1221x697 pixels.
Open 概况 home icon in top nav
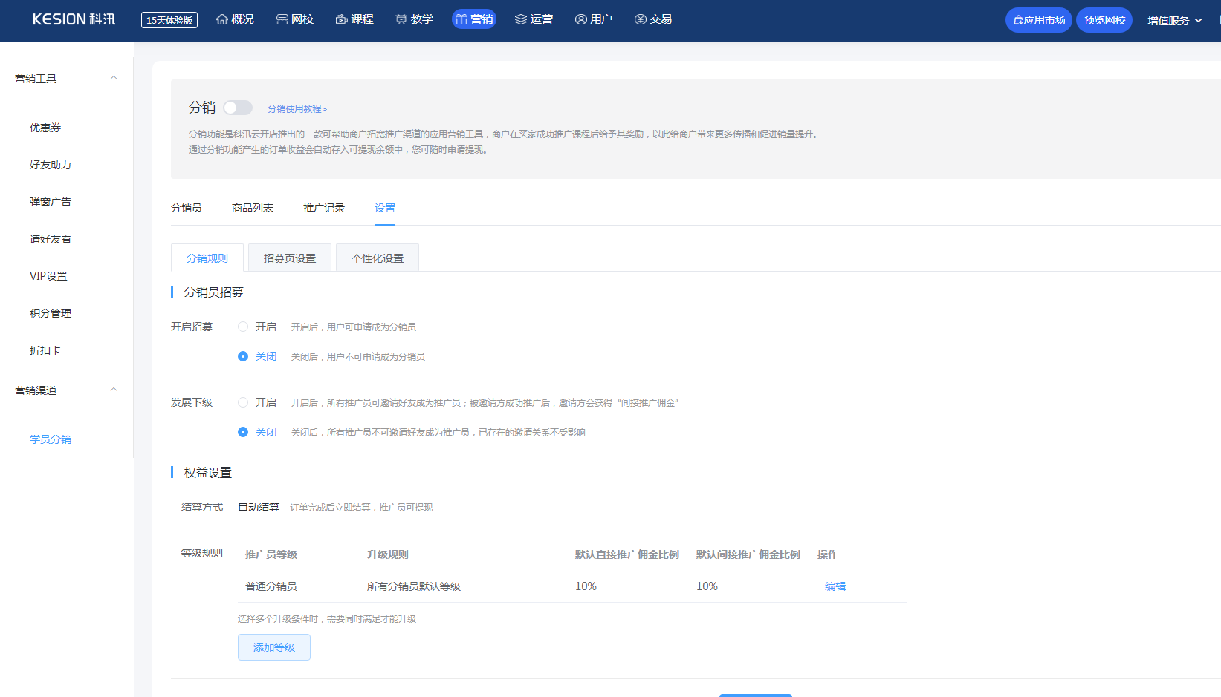235,19
